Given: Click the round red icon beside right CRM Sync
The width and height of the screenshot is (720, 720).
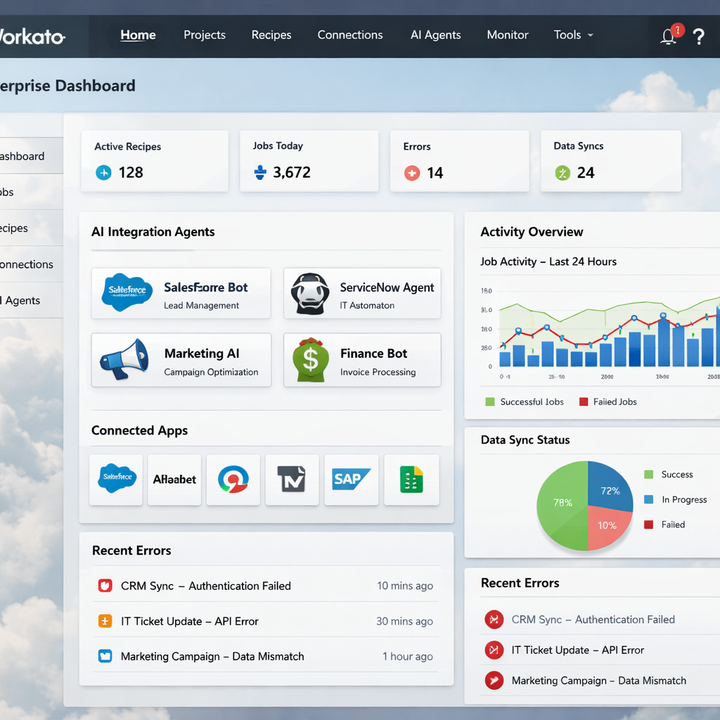Looking at the screenshot, I should [494, 619].
